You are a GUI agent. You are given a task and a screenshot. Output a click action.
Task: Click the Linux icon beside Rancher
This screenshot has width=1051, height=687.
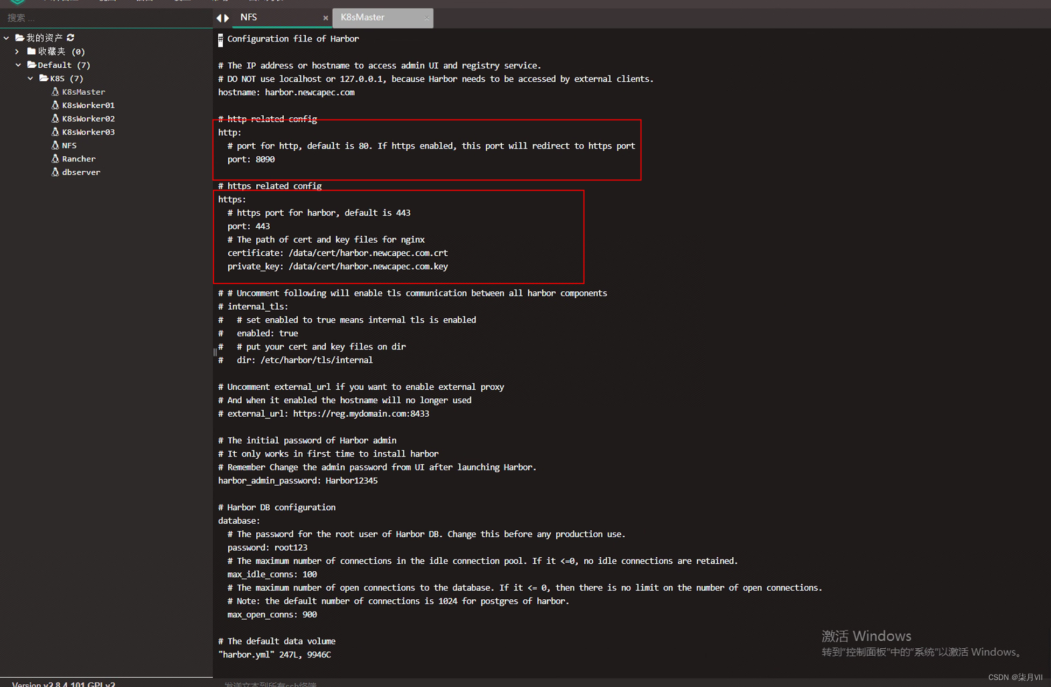pyautogui.click(x=55, y=159)
